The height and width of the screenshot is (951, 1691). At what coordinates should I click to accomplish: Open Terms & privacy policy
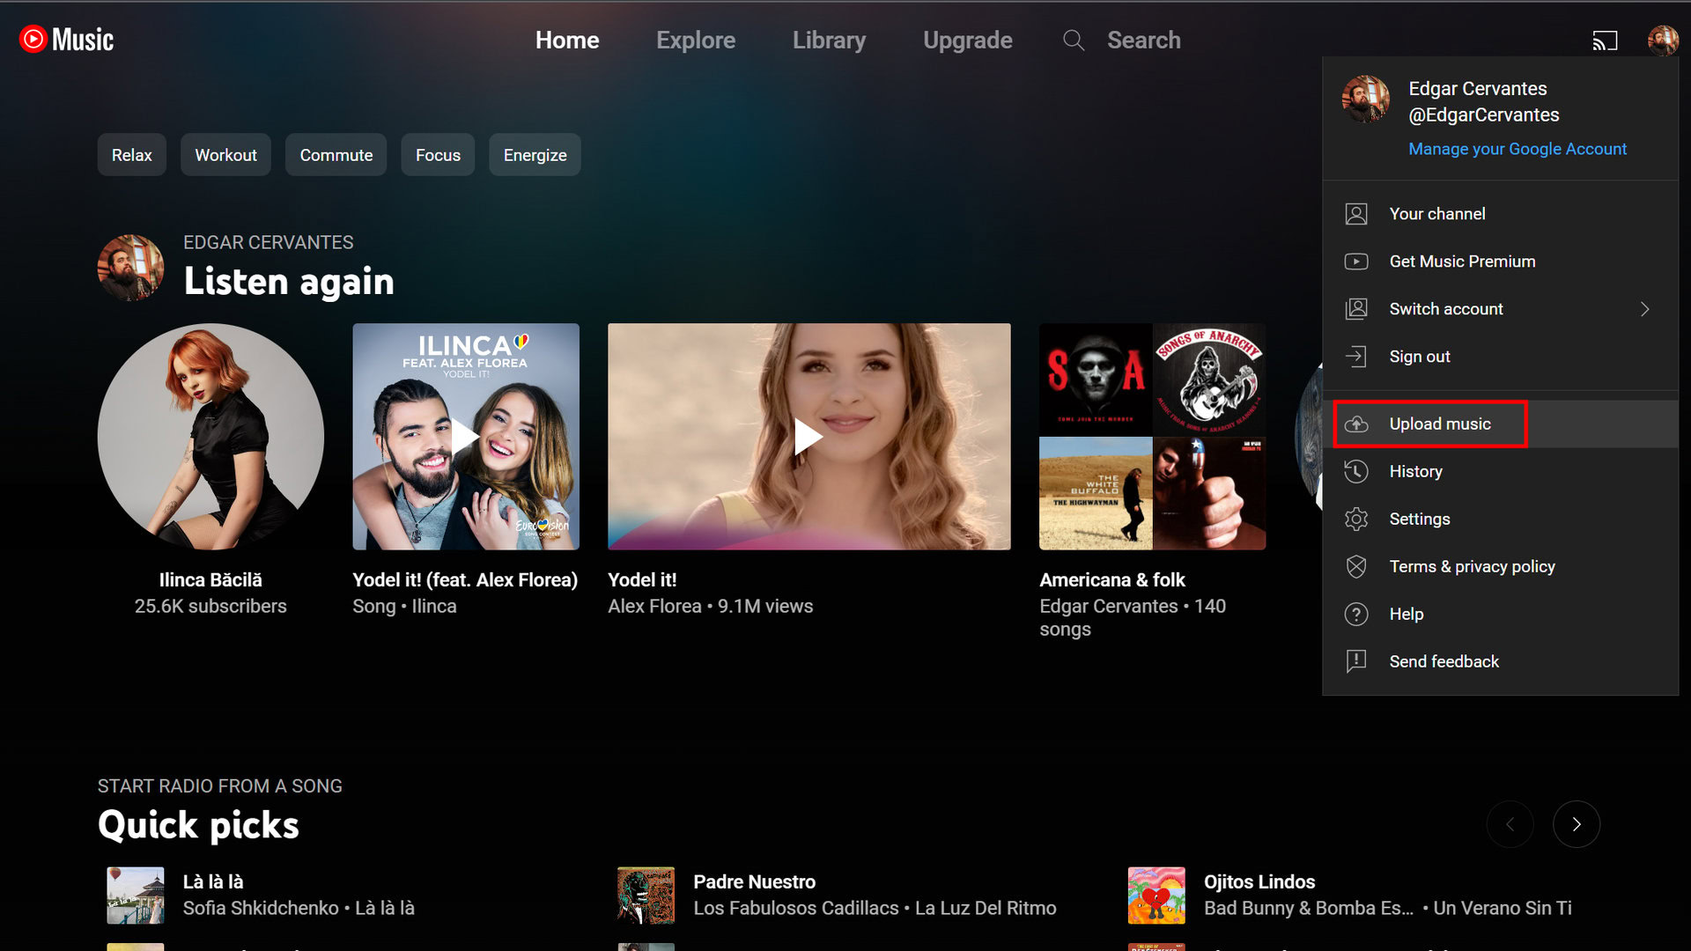point(1472,567)
